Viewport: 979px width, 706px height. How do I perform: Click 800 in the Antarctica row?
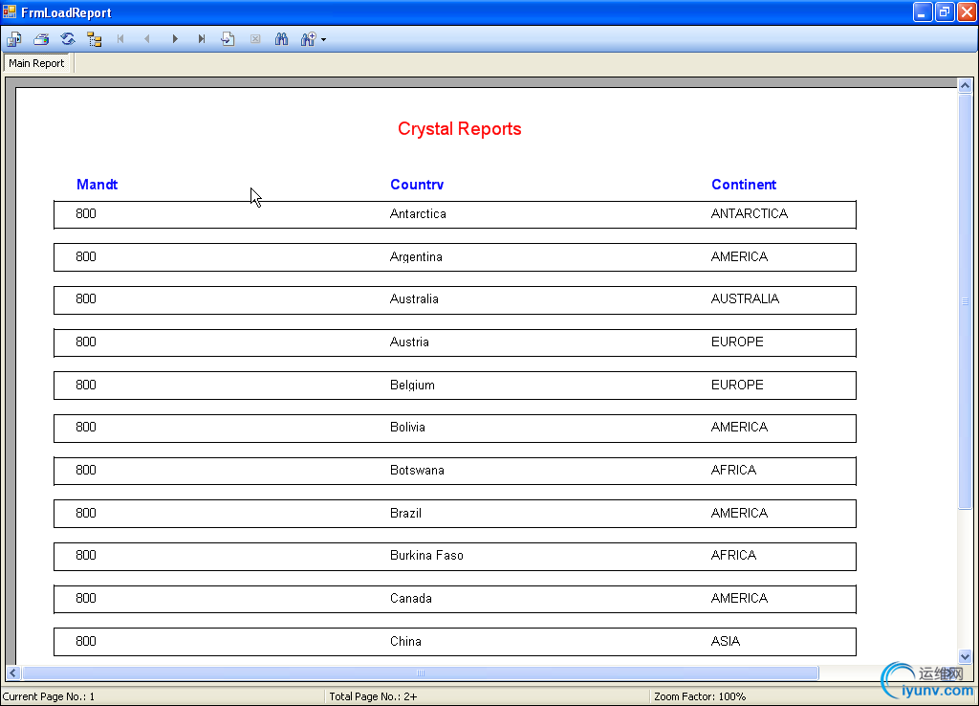pos(85,213)
